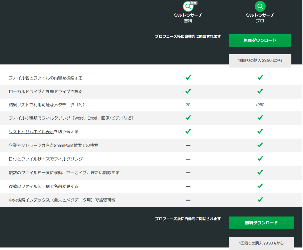Click Pro checkmark for ローカルドライブ row

click(260, 91)
